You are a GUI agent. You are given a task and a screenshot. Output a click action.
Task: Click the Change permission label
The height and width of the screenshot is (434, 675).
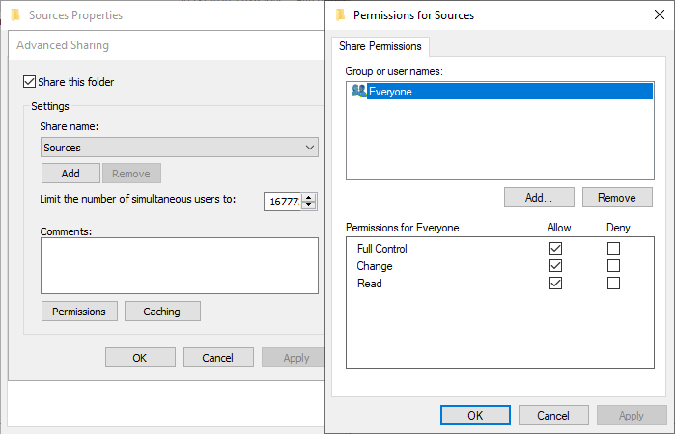pos(375,266)
